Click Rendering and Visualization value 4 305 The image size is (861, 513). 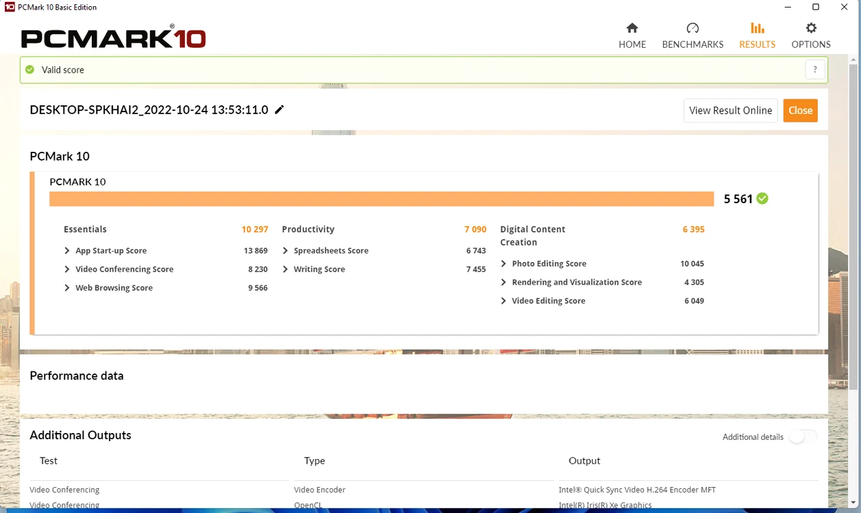tap(694, 282)
